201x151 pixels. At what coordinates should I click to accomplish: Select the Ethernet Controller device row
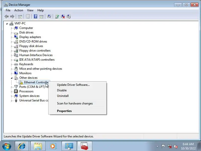click(34, 82)
